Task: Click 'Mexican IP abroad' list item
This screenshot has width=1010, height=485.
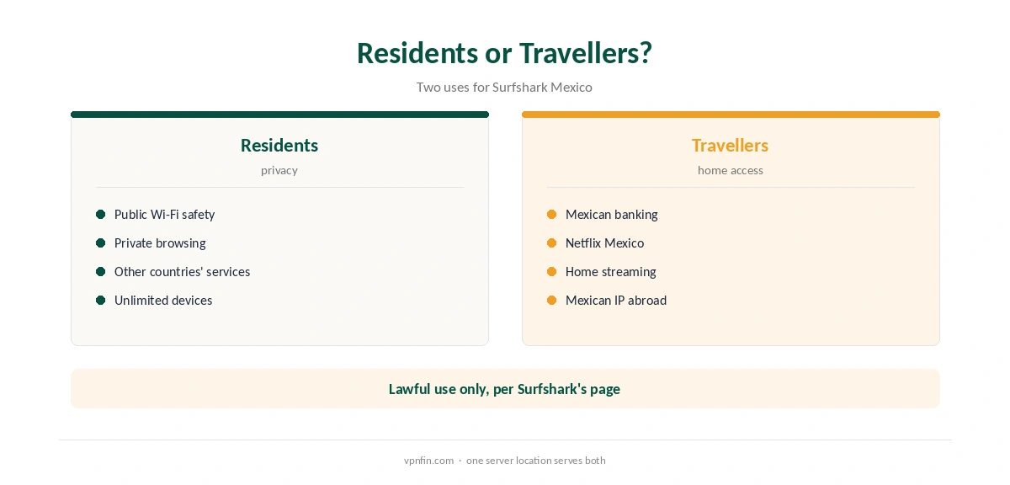Action: tap(615, 301)
